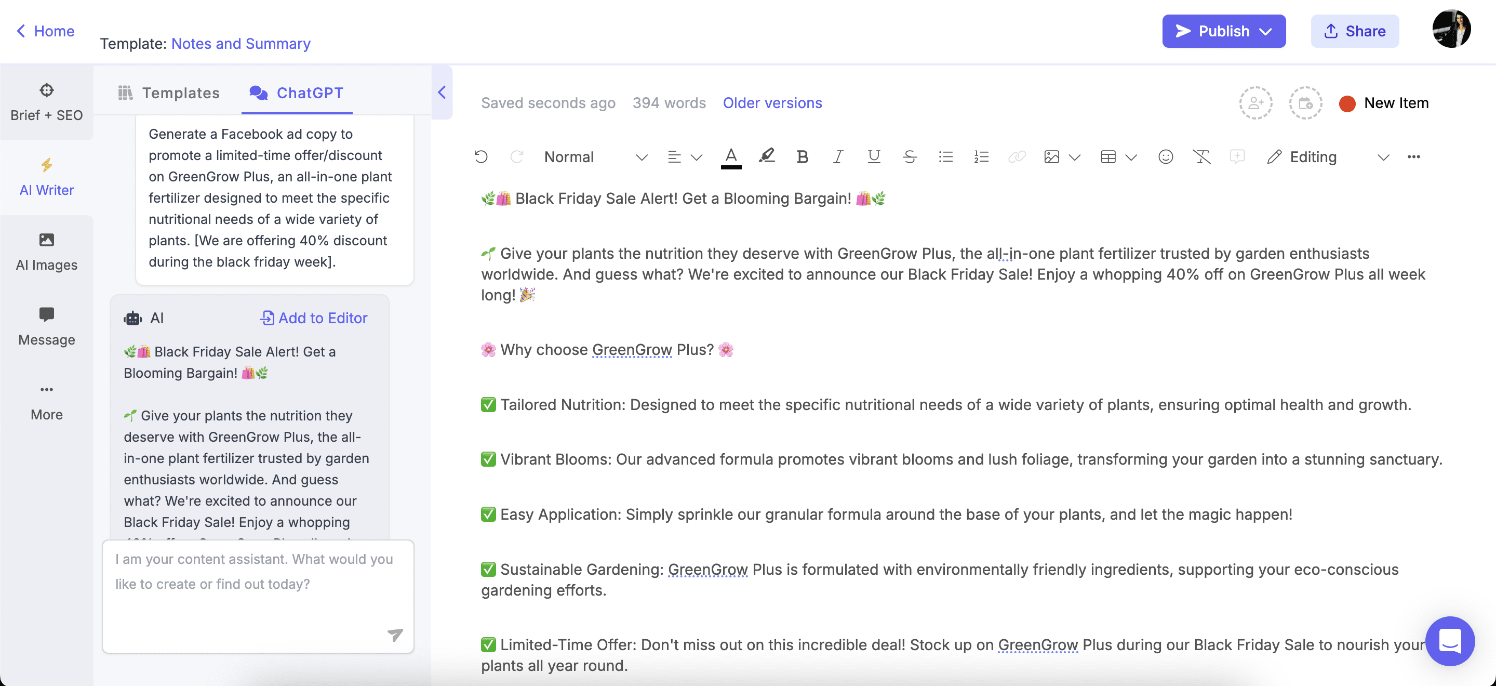The width and height of the screenshot is (1496, 686).
Task: Open the toolbar more options ellipsis
Action: click(1413, 157)
